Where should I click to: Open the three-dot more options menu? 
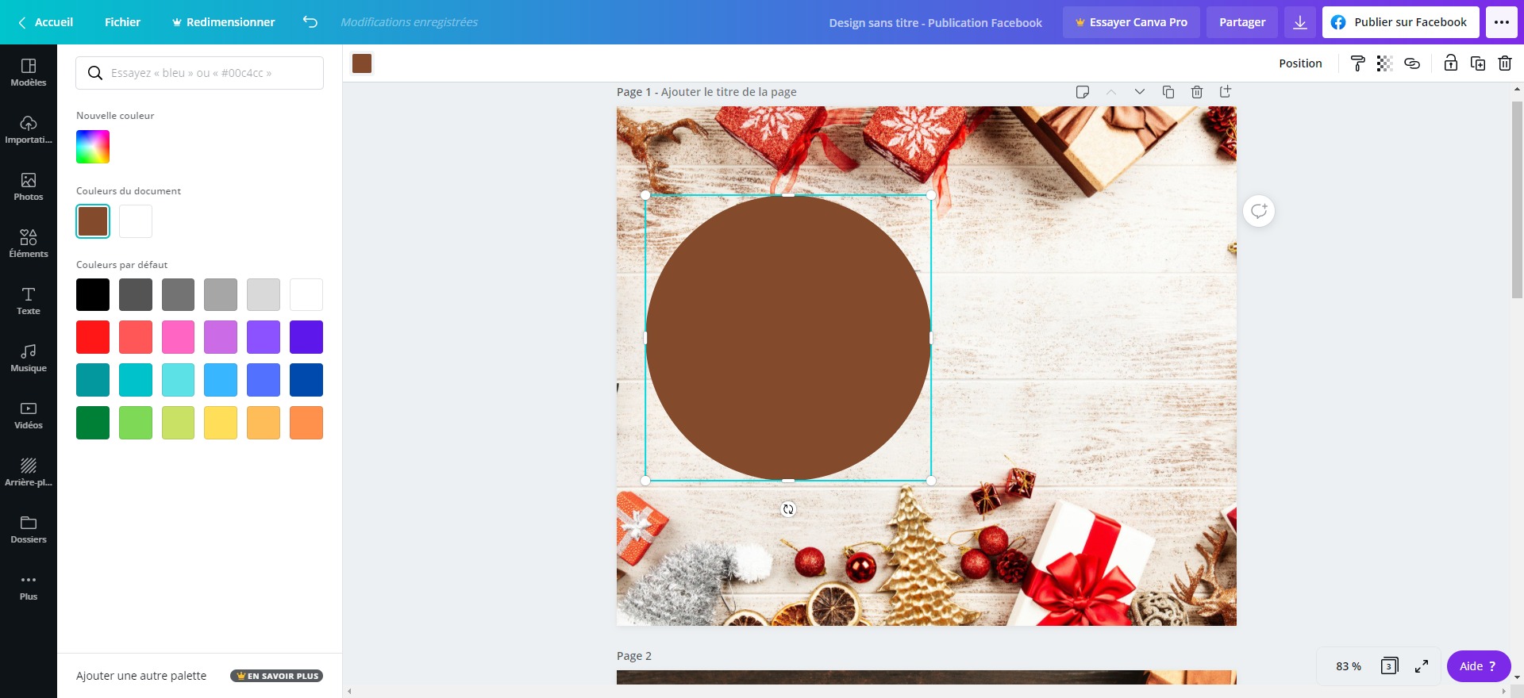click(x=1502, y=22)
